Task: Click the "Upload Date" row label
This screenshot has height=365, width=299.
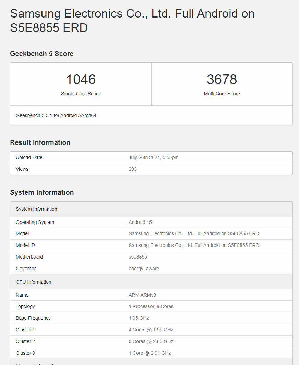Action: pos(29,157)
